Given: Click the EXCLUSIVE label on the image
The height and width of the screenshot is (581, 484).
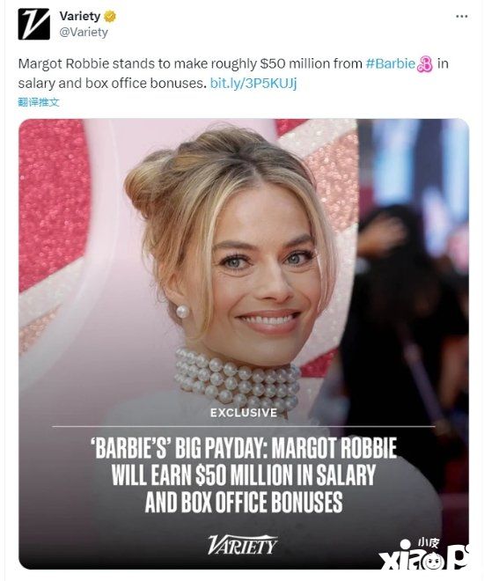Looking at the screenshot, I should 244,412.
